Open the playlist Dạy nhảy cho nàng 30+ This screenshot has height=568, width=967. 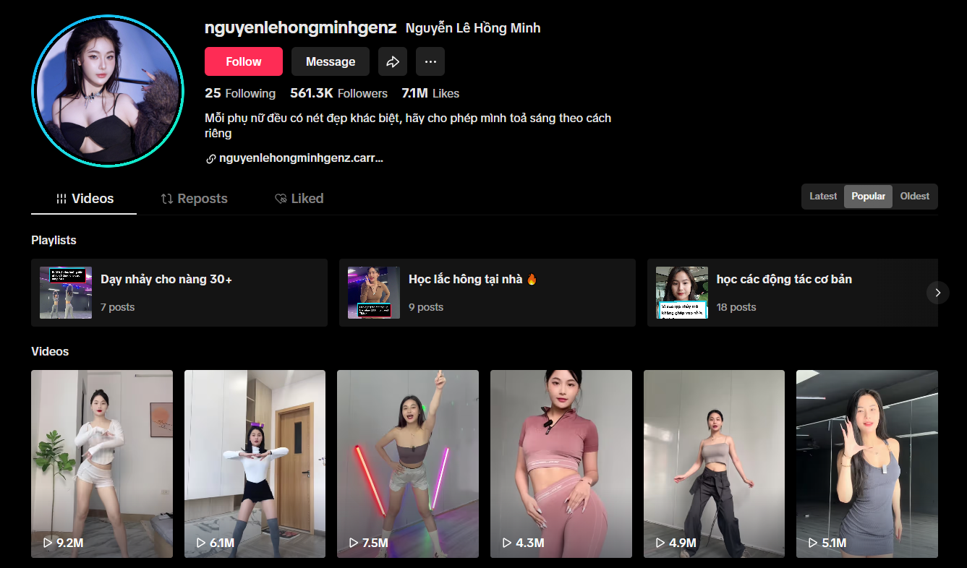pos(179,293)
